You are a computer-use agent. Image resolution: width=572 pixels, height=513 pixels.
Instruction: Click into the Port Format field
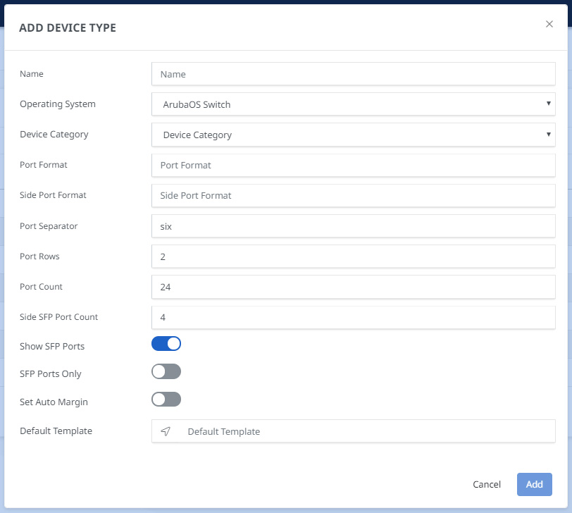pos(353,165)
